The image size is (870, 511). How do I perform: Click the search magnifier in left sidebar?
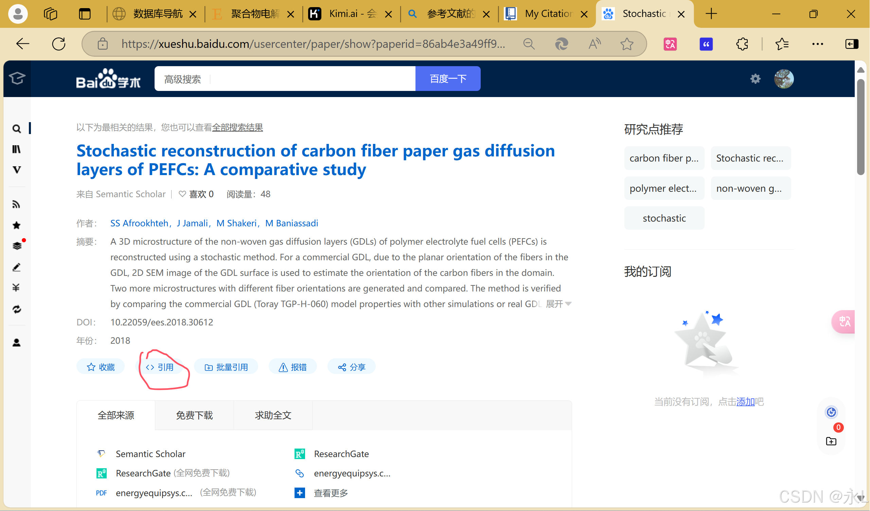click(x=16, y=129)
